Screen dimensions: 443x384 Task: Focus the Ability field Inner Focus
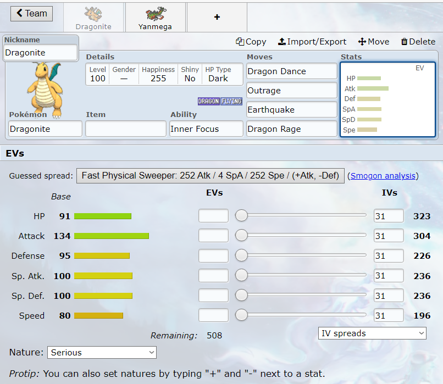[x=206, y=129]
